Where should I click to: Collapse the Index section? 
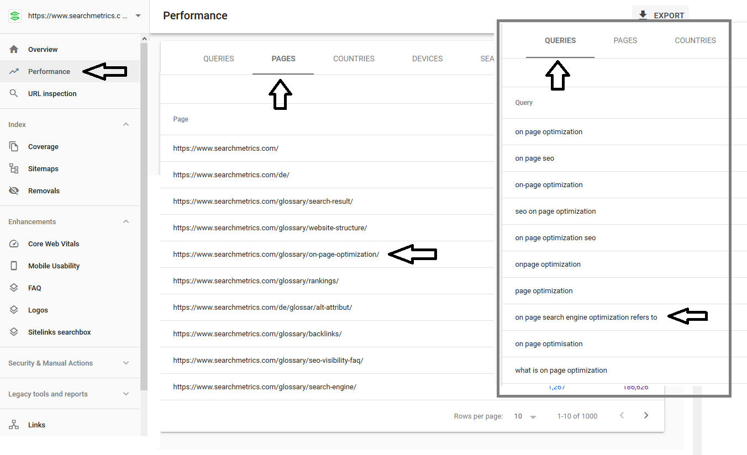pos(126,124)
